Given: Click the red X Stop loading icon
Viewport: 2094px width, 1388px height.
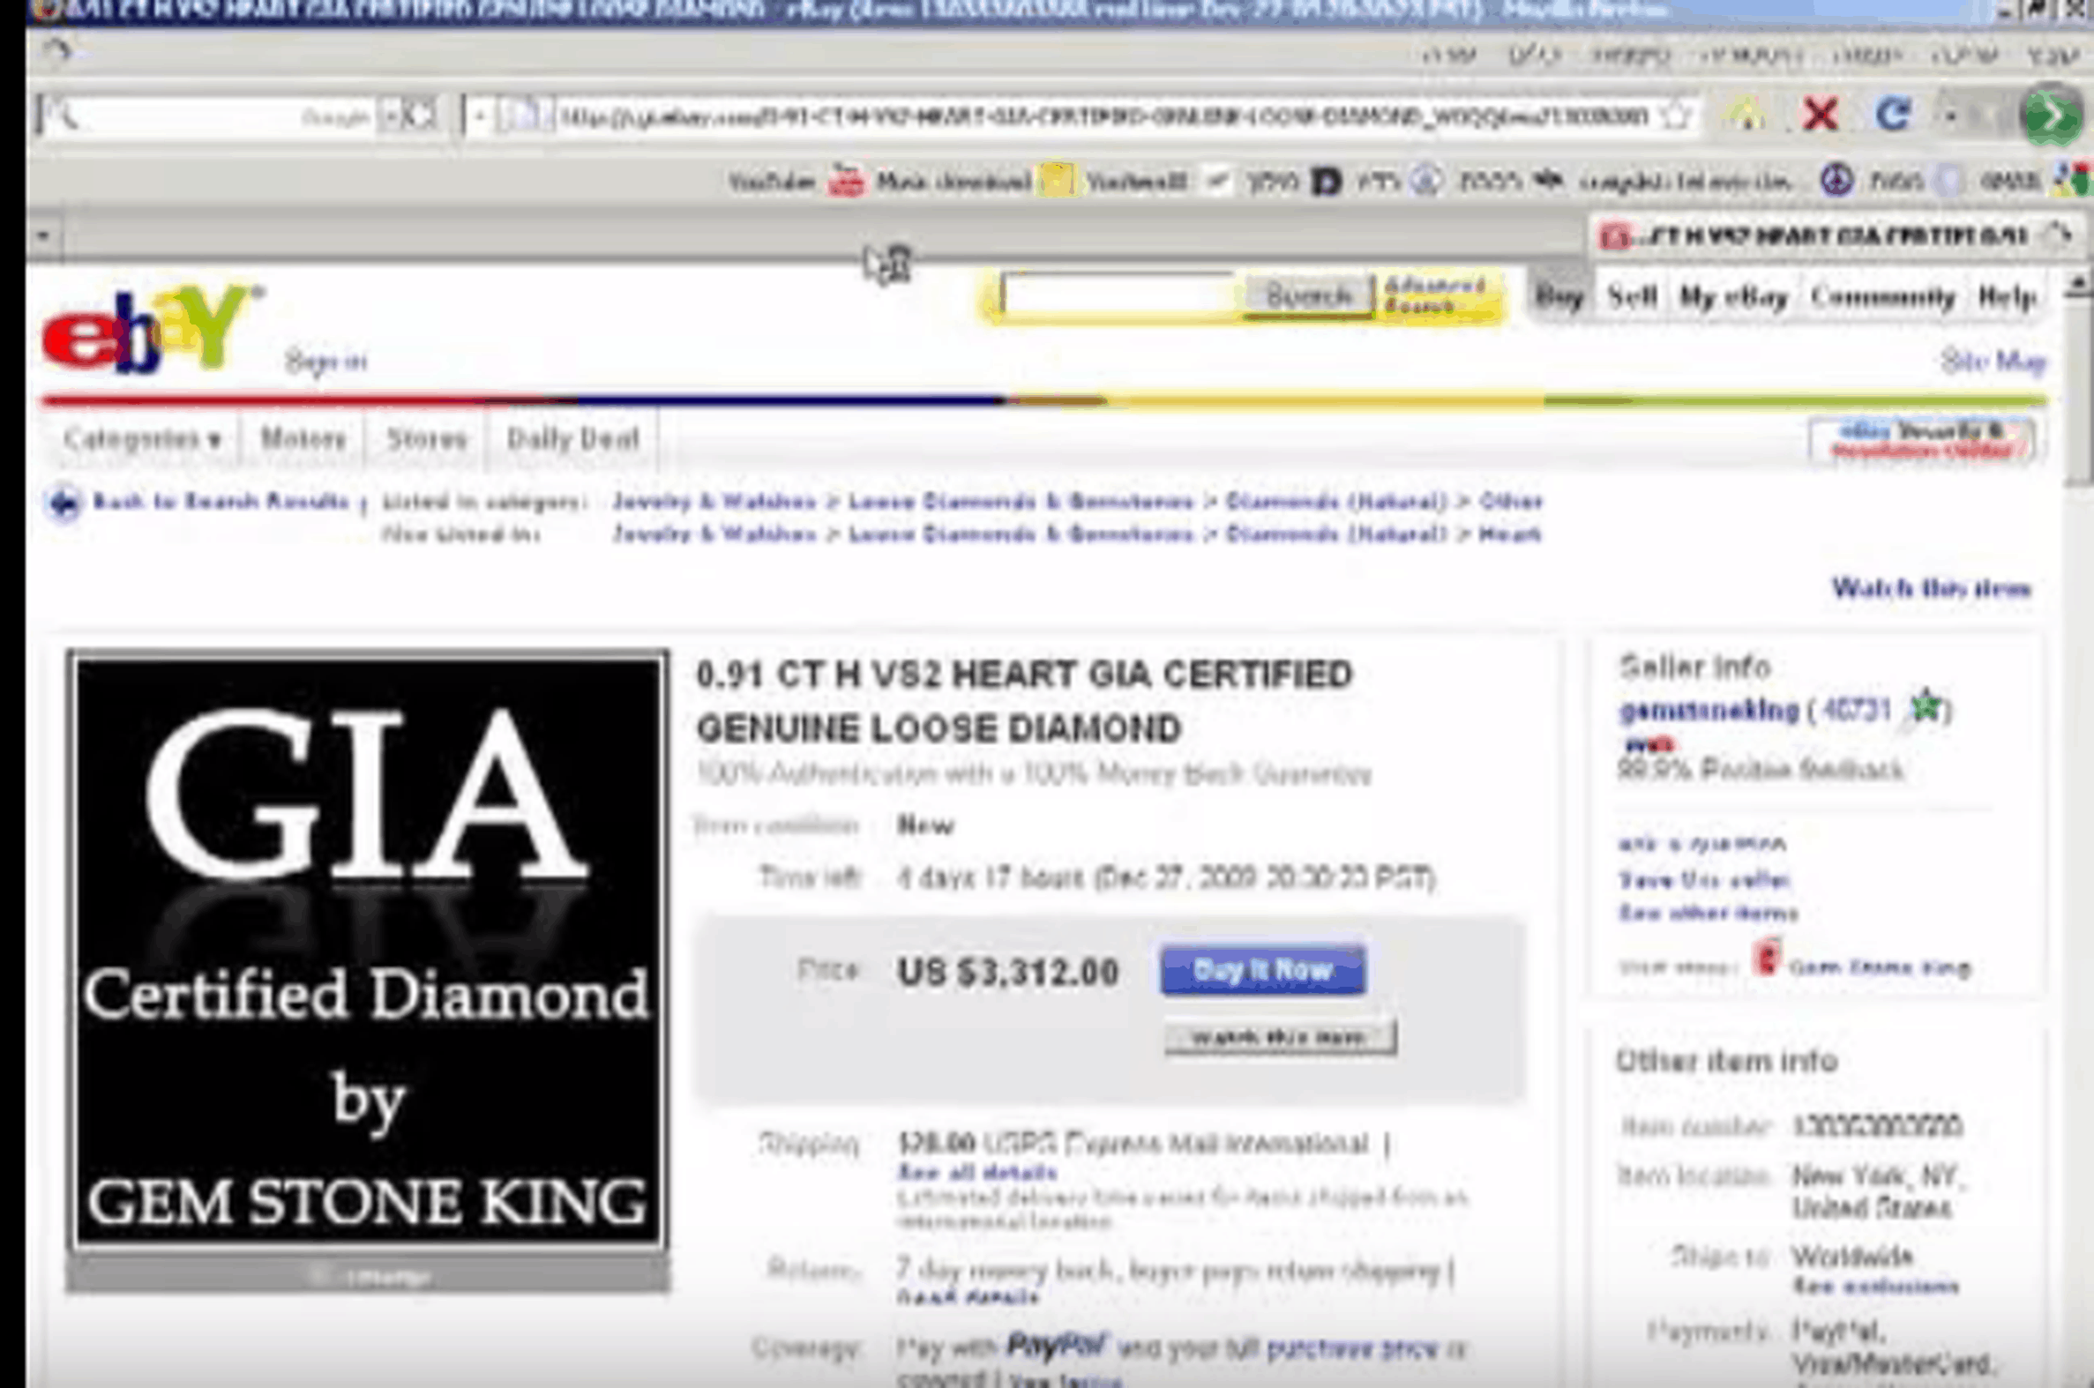Looking at the screenshot, I should point(1820,114).
